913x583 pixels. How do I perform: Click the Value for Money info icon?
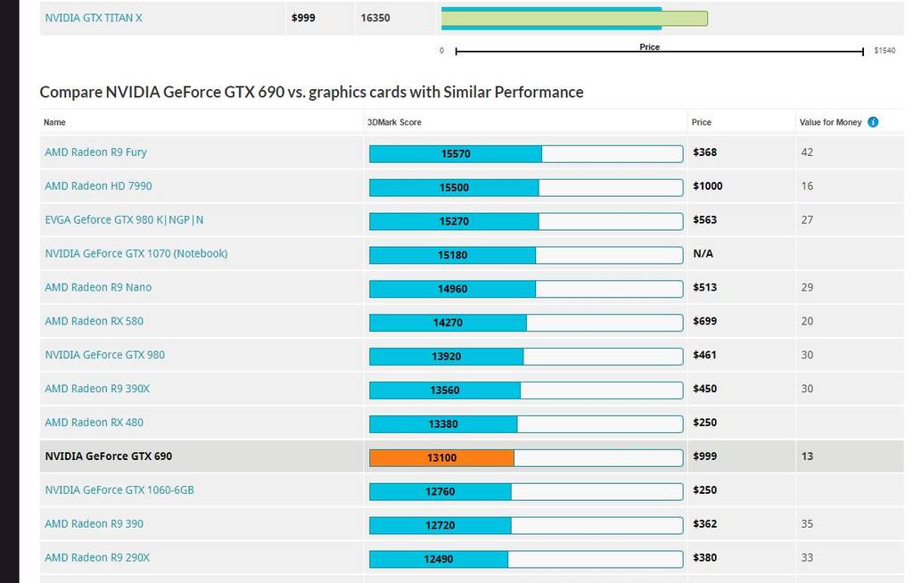tap(873, 122)
